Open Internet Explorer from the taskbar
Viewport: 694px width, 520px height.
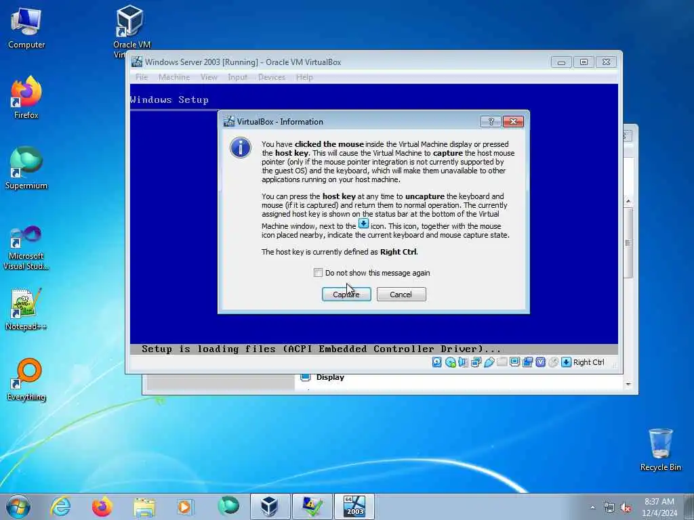point(60,506)
